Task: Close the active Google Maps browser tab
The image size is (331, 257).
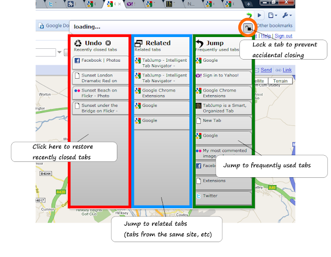Action: (x=119, y=4)
